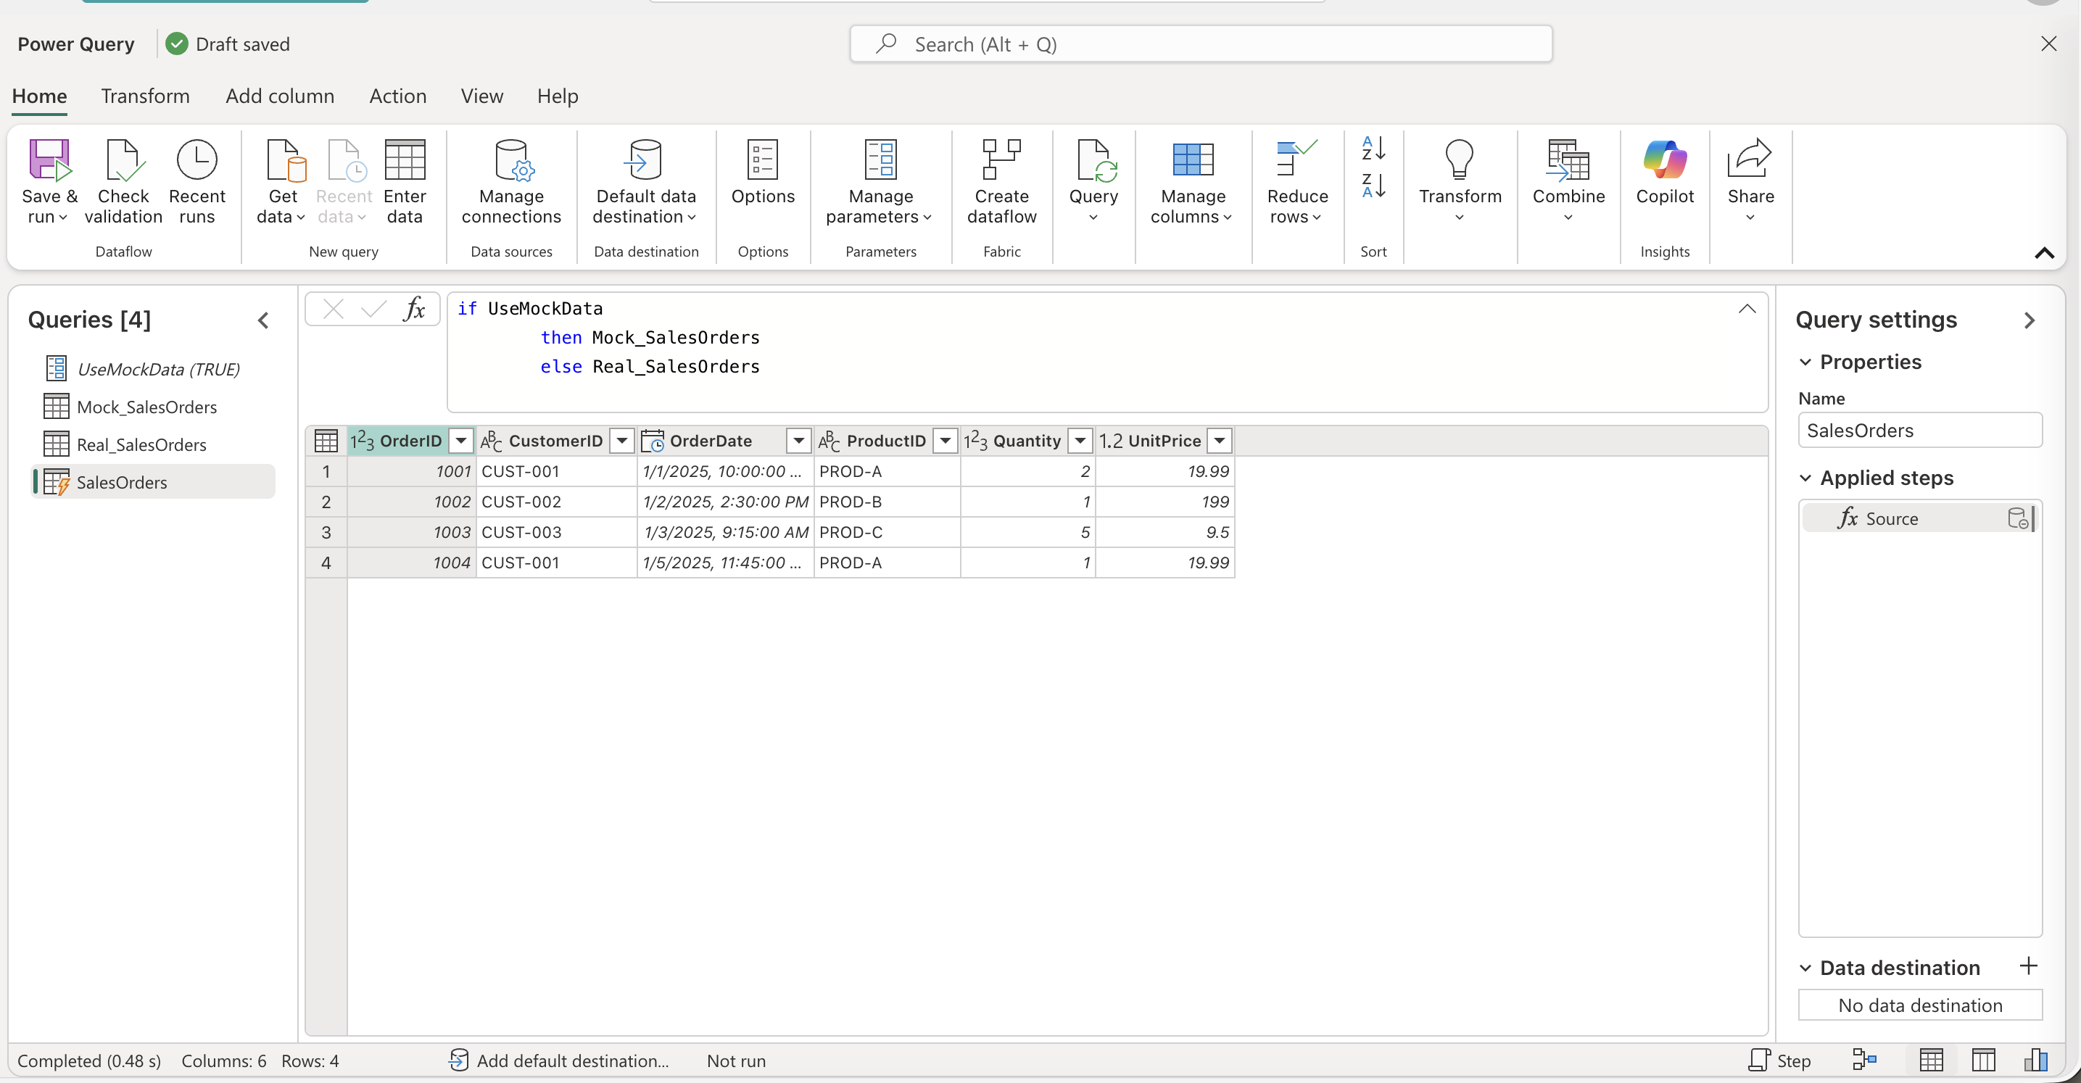Switch to the Help tab
The height and width of the screenshot is (1083, 2081).
(x=558, y=96)
